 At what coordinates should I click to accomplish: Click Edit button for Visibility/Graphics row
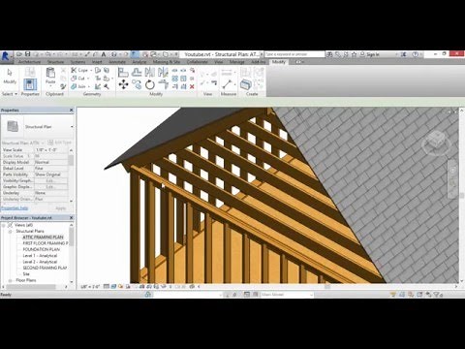coord(50,180)
